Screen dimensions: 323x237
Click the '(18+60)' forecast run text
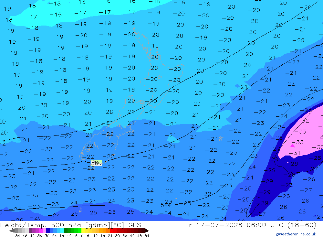[302, 225]
